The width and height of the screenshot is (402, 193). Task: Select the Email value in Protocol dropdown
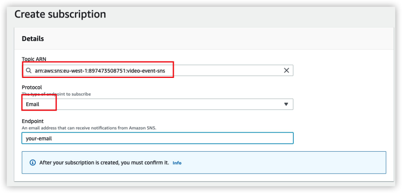33,104
